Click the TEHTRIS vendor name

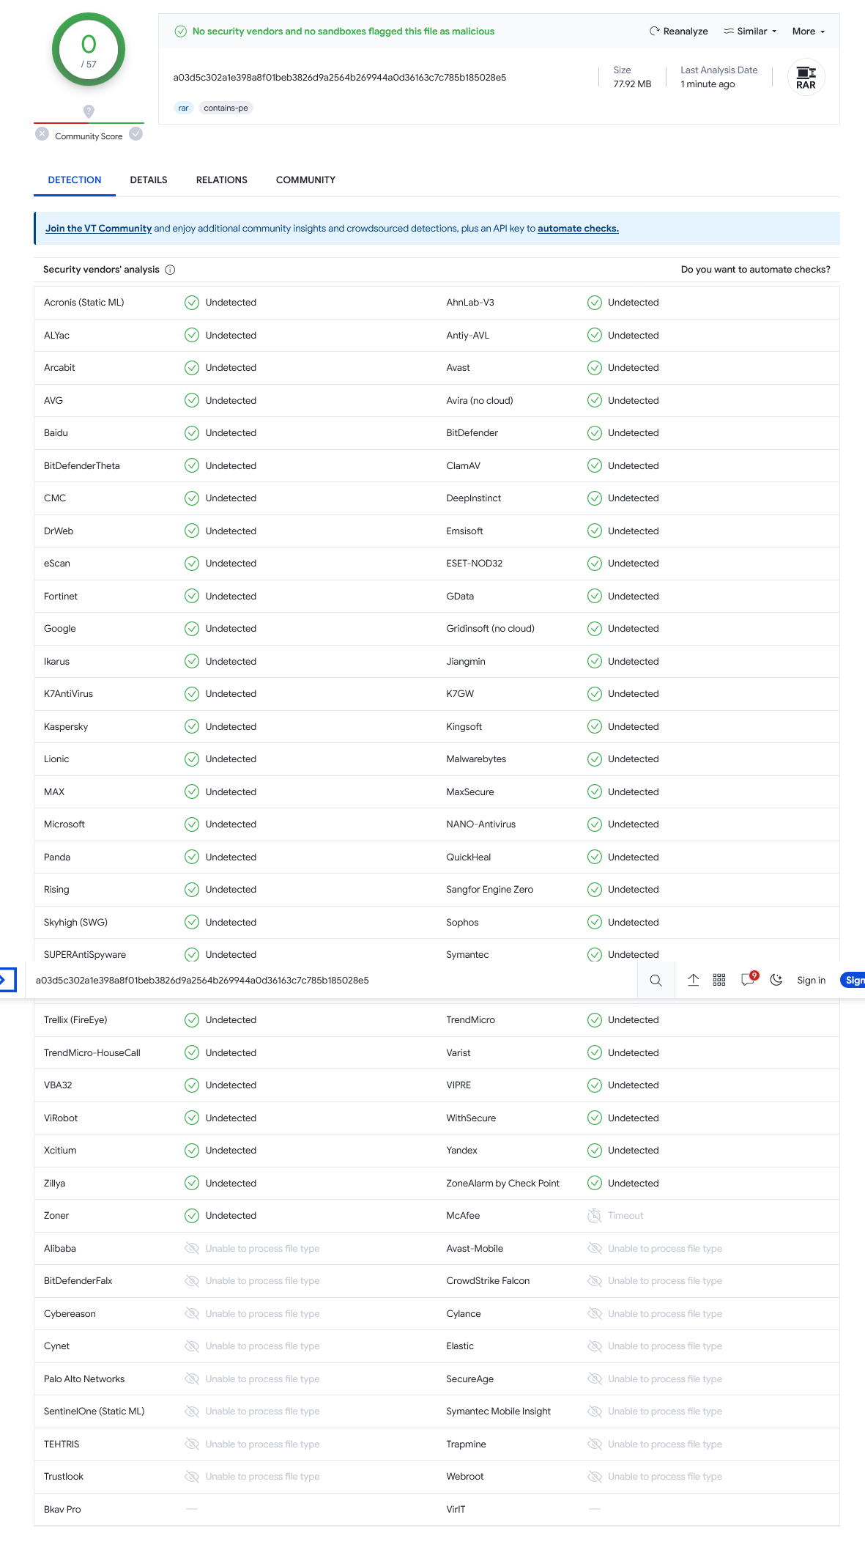coord(62,1444)
